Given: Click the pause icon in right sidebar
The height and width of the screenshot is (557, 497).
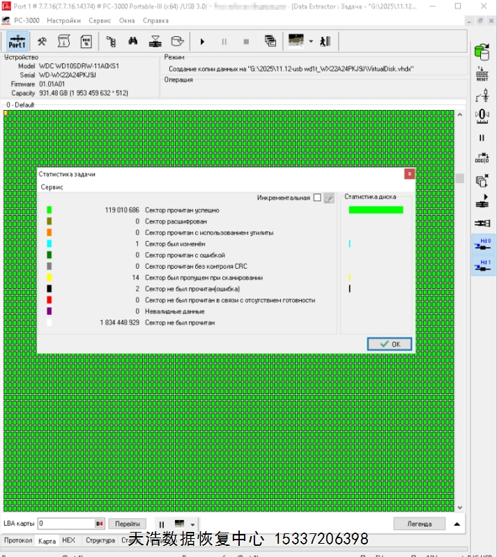Looking at the screenshot, I should (482, 138).
